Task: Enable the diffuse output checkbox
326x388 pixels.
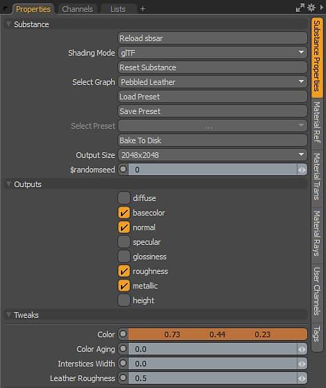Action: coord(124,197)
